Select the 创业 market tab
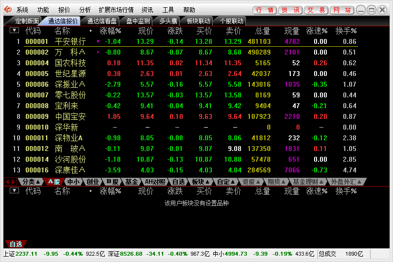Viewport: 393px width, 262px height. (x=93, y=182)
